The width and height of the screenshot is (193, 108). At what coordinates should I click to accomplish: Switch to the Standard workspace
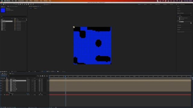(165, 4)
